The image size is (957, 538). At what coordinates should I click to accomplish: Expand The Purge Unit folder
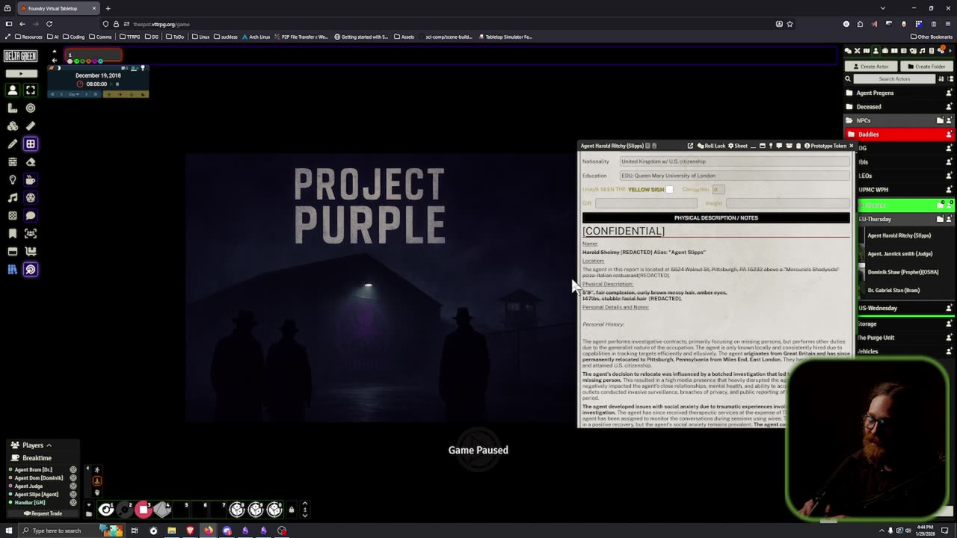pos(905,338)
